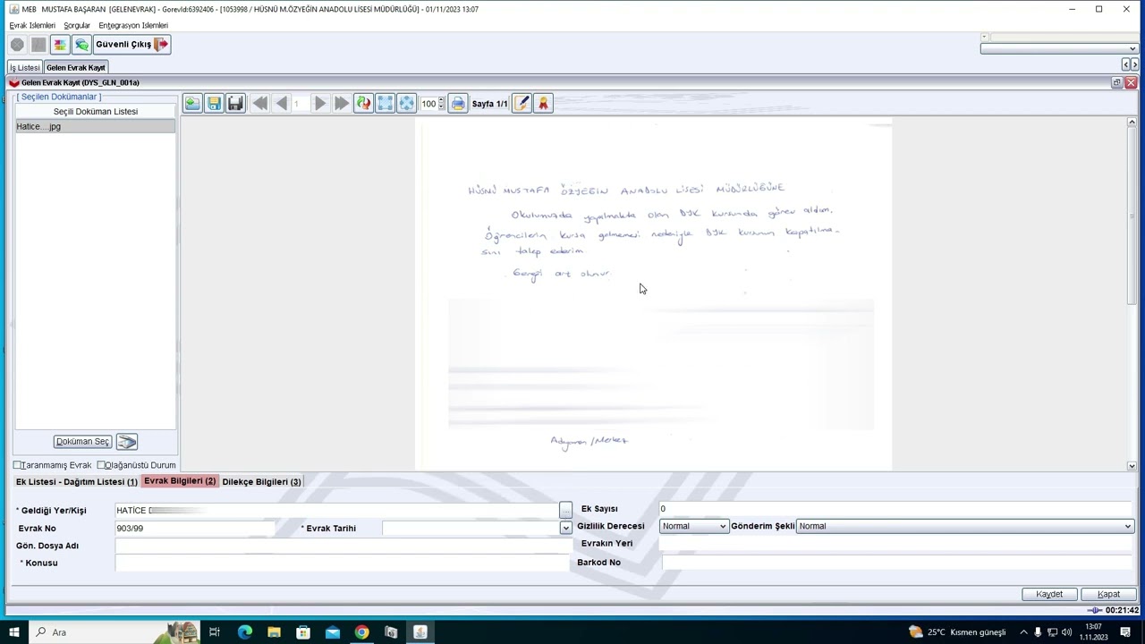Open Evrak Bilgileri (2) tab

(x=180, y=481)
